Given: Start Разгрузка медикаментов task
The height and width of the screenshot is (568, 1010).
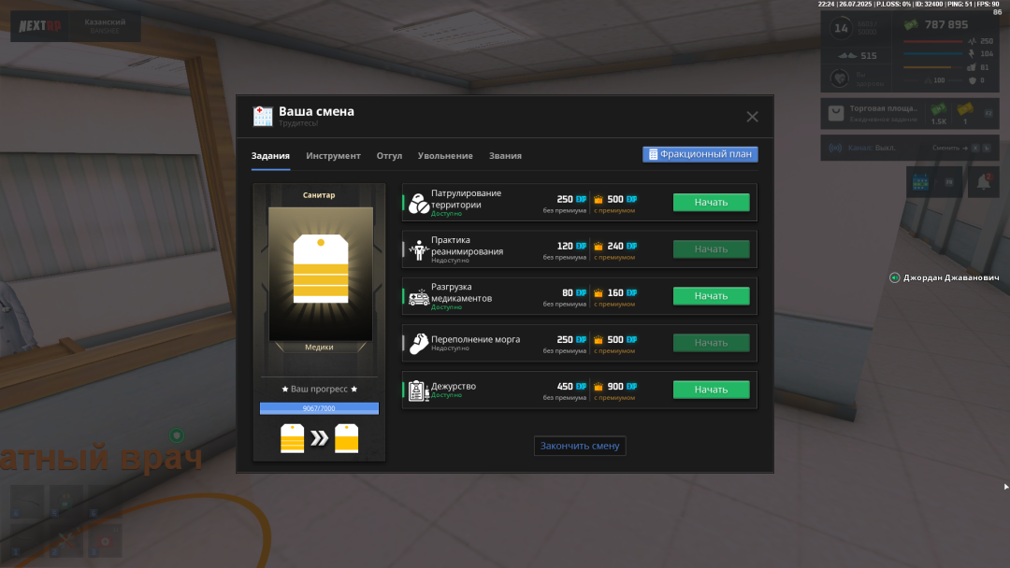Looking at the screenshot, I should pyautogui.click(x=711, y=296).
